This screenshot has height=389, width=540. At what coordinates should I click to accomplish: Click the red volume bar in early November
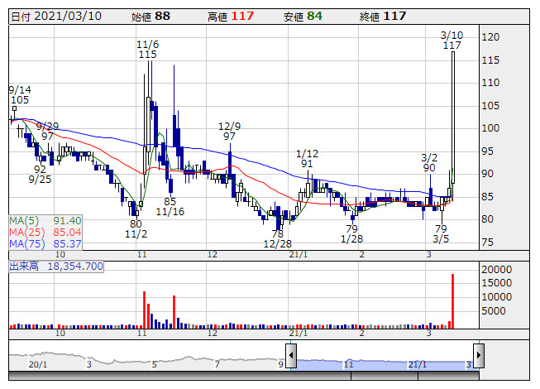tap(144, 309)
